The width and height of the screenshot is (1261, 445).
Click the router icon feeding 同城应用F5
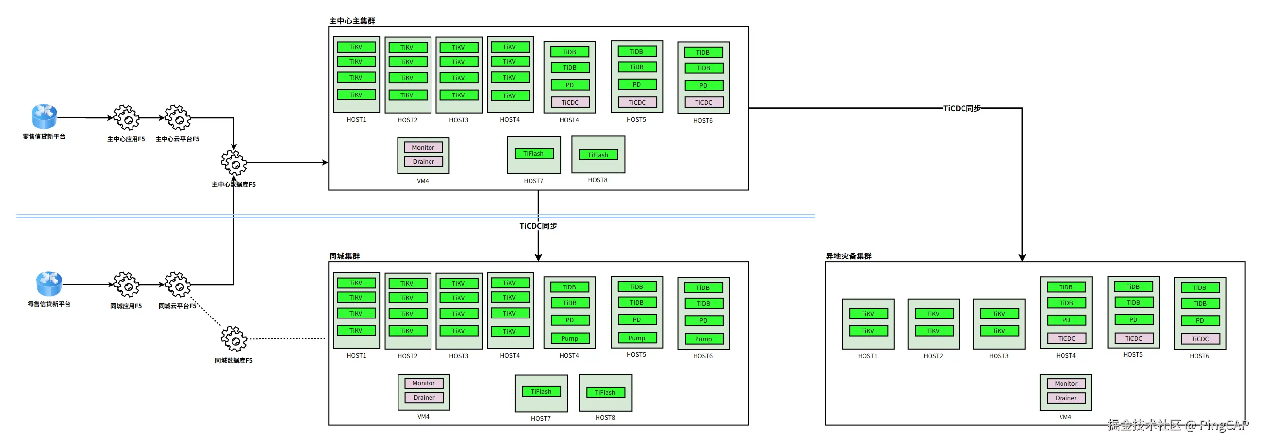click(49, 284)
